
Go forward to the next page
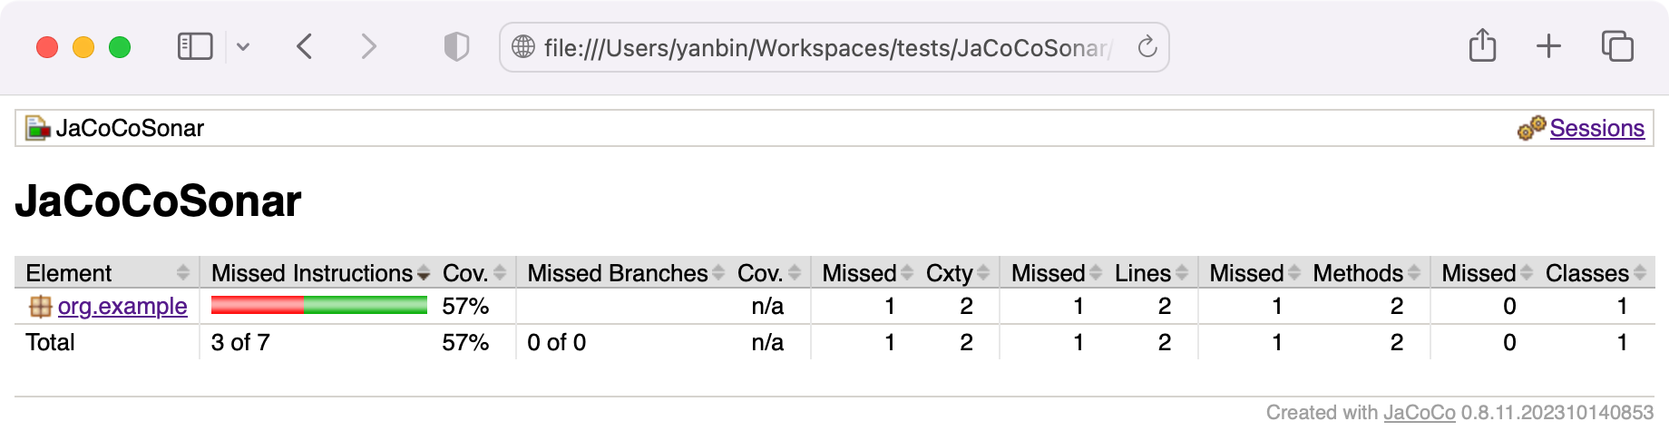pyautogui.click(x=368, y=46)
